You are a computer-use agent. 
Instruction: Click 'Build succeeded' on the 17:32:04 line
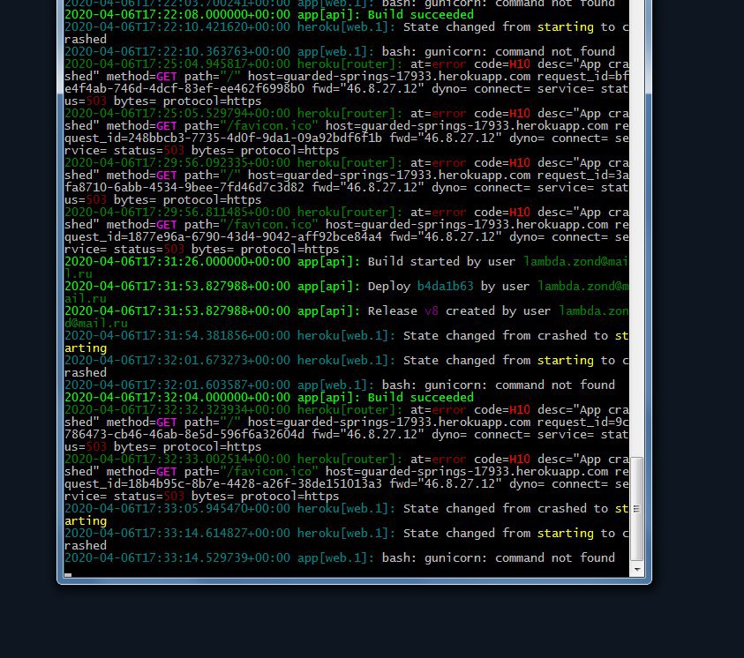420,397
